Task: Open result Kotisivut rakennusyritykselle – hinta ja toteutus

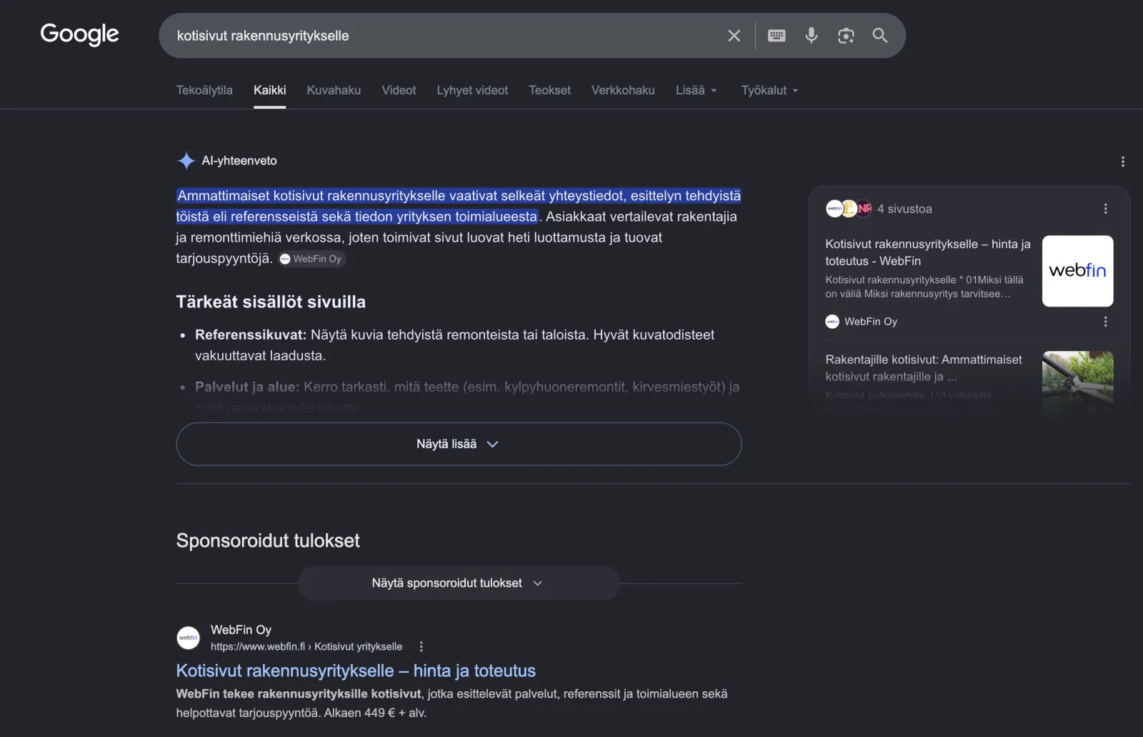Action: click(x=356, y=671)
